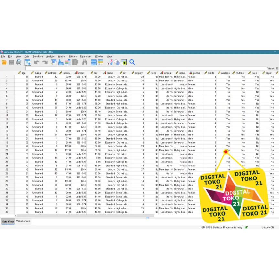
Task: Toggle value labels icon
Action: pyautogui.click(x=110, y=62)
